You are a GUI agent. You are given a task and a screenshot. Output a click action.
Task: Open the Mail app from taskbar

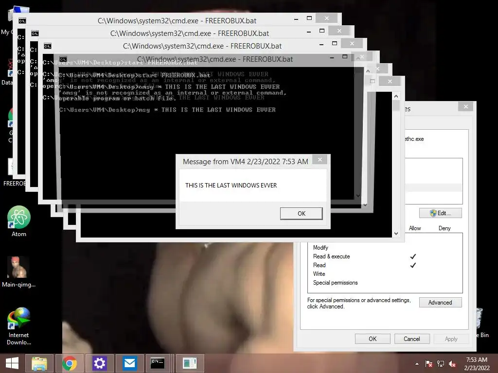tap(129, 363)
